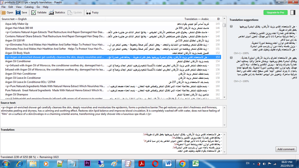Click the Update toolbar button
The height and width of the screenshot is (168, 299).
tap(75, 13)
